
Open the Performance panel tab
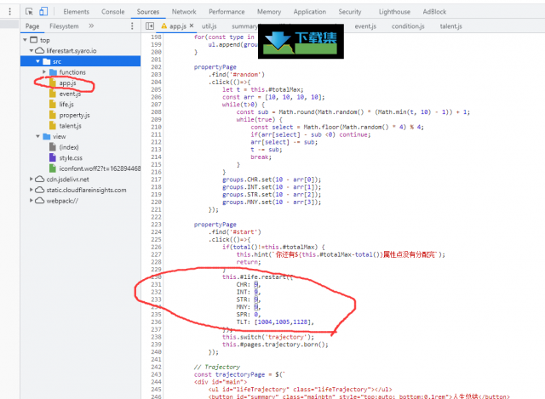[227, 12]
